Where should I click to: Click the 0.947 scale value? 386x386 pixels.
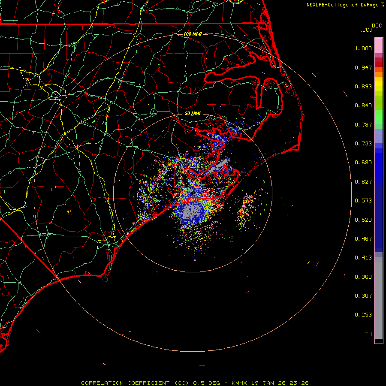[363, 67]
